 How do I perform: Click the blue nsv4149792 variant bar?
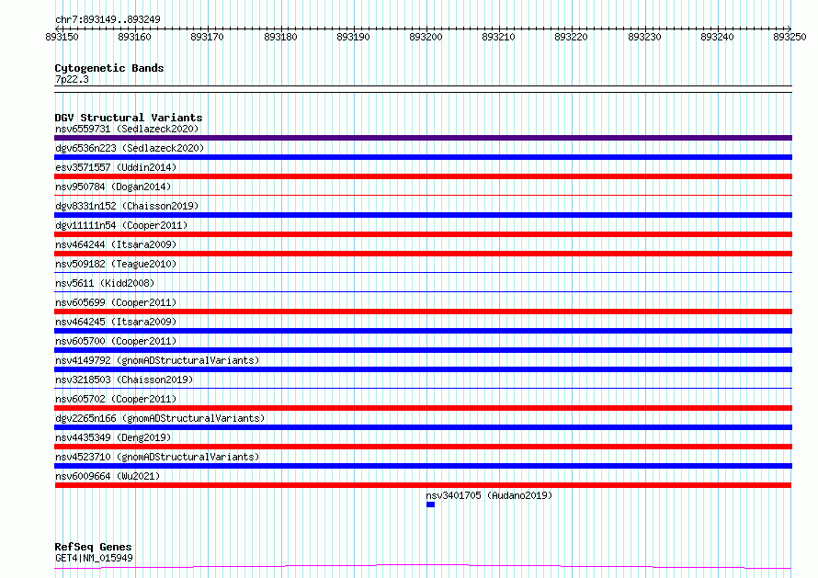click(x=423, y=369)
